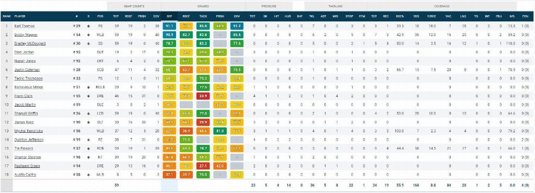This screenshot has width=535, height=193.
Task: Sort by DEF grade column header
Action: 169,16
